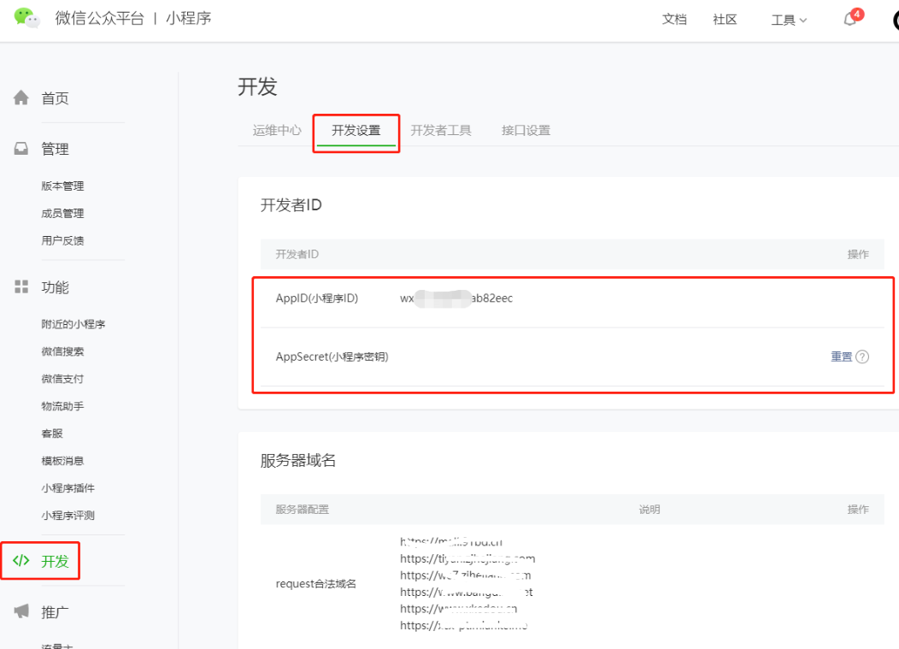Open 模板消息 in sidebar
Image resolution: width=899 pixels, height=649 pixels.
[62, 461]
